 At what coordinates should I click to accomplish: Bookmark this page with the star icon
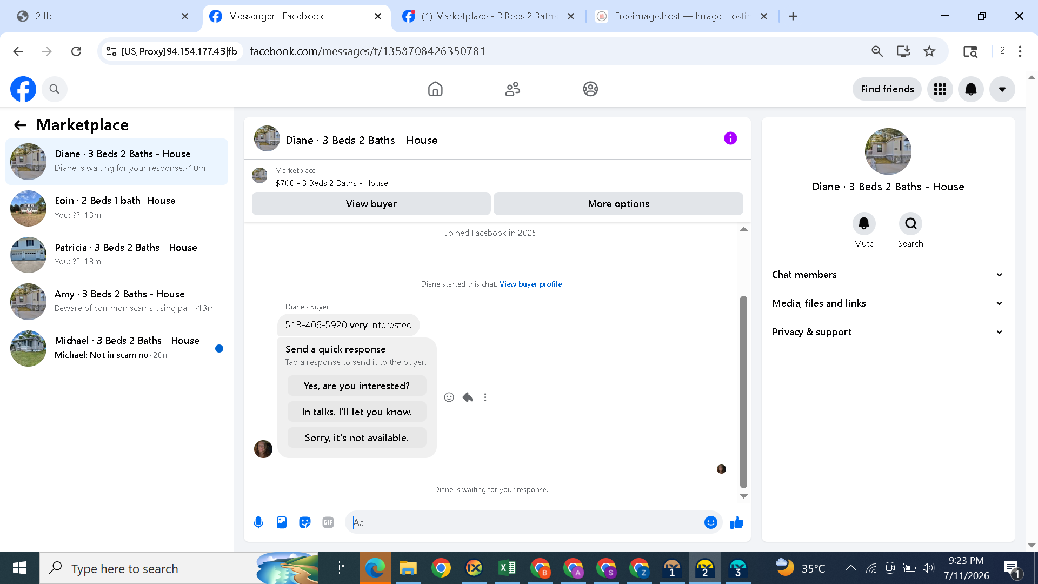coord(929,51)
